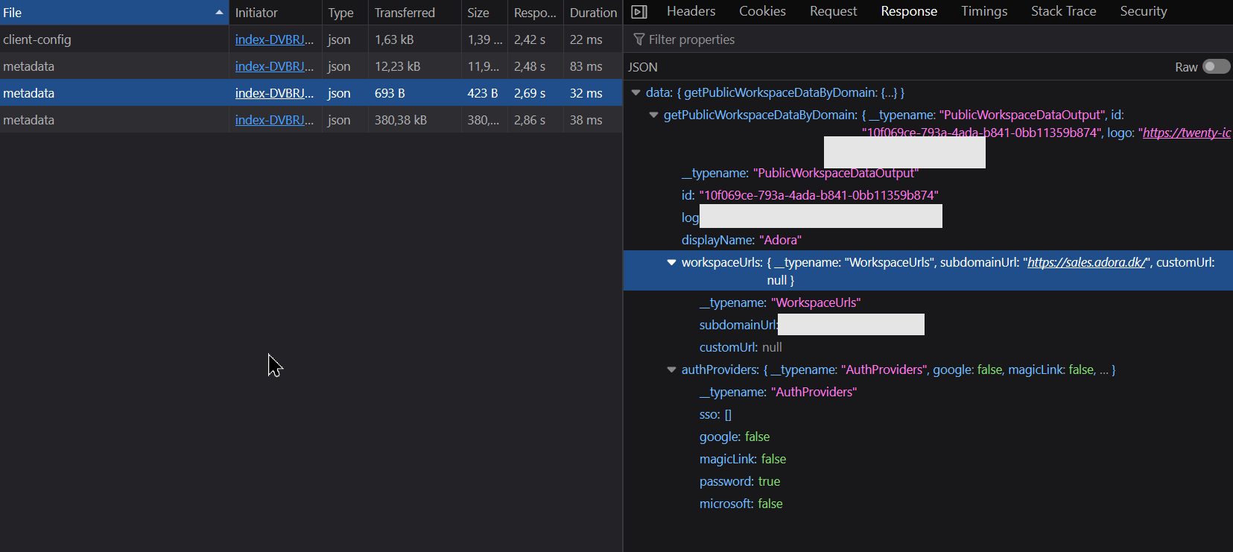Switch to the Stack Trace tab

[1063, 11]
